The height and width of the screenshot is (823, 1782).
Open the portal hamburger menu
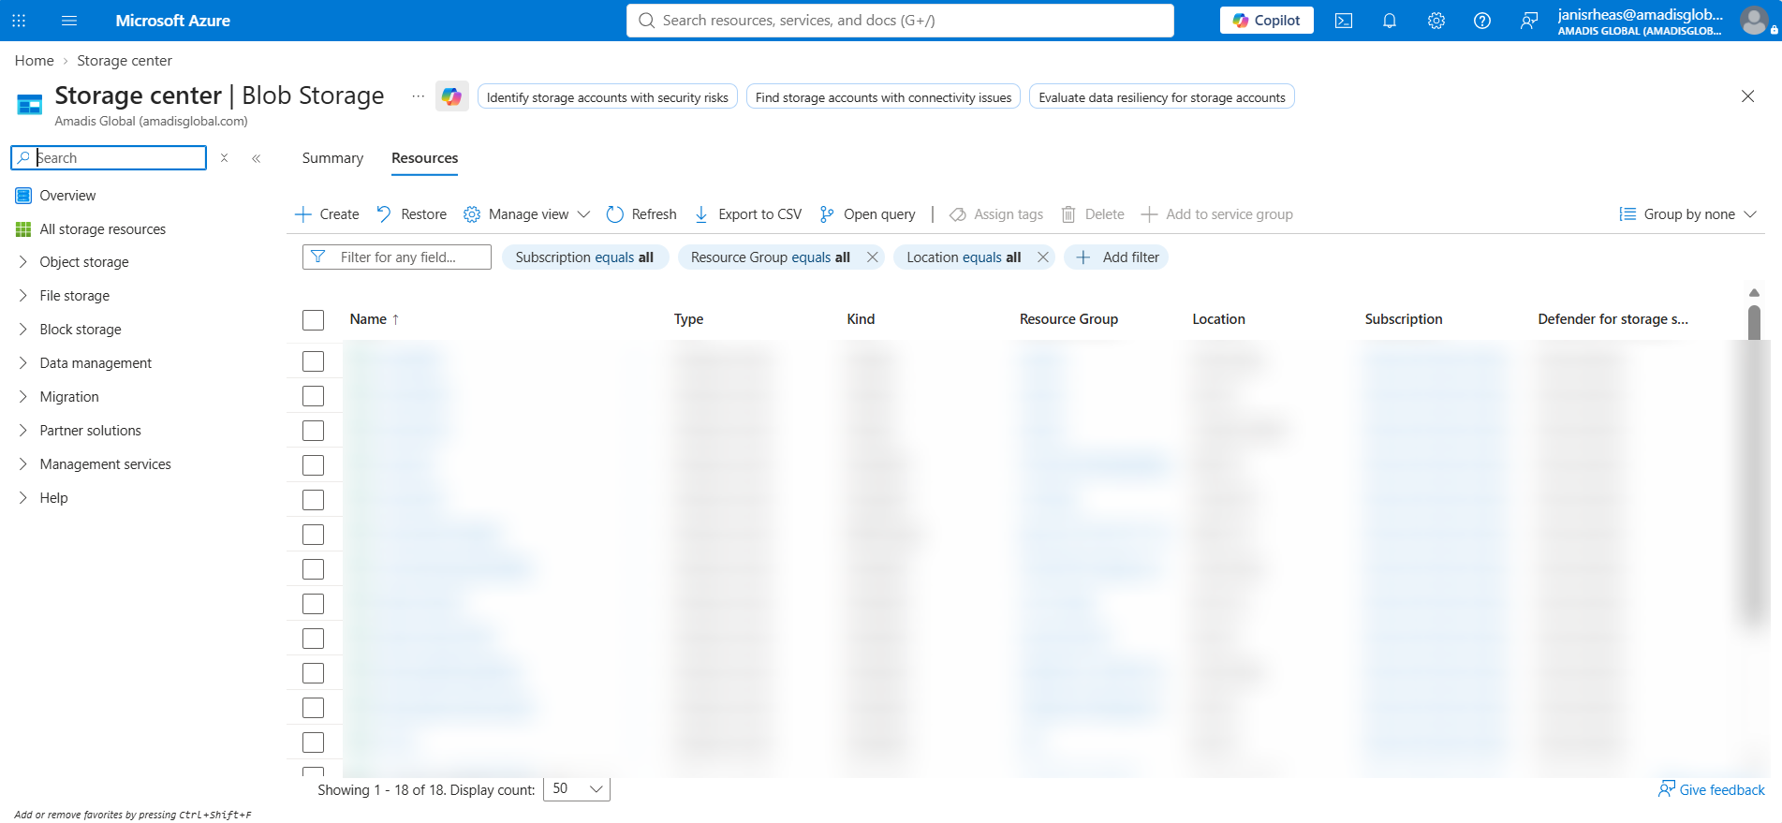coord(69,21)
